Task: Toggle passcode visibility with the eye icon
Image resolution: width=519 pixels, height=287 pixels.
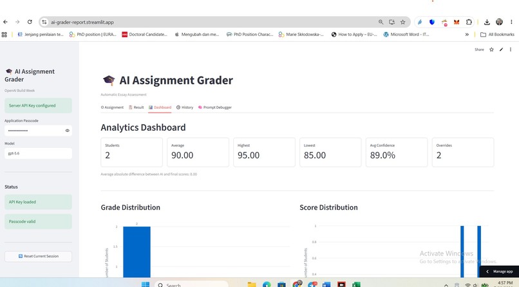Action: (x=67, y=131)
